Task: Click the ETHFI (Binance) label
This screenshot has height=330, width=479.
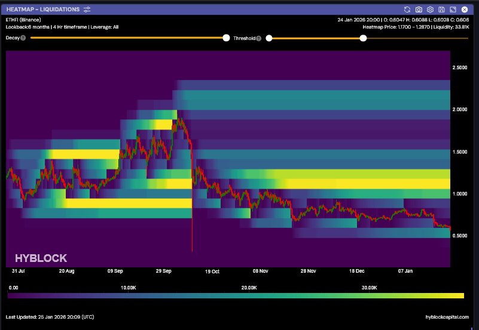Action: pos(23,20)
